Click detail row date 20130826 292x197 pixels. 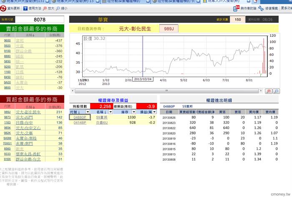click(x=169, y=117)
